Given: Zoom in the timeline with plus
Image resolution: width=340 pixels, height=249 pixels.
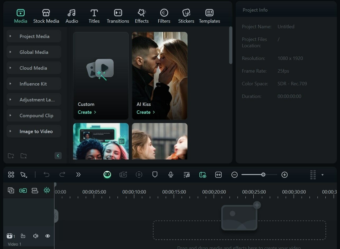Looking at the screenshot, I should (x=285, y=175).
